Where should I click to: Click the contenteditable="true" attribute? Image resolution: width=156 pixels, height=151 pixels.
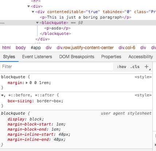coord(74,12)
